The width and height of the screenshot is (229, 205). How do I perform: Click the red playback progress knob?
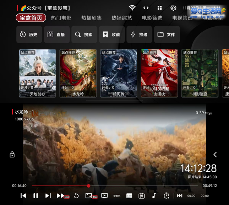tap(88, 186)
